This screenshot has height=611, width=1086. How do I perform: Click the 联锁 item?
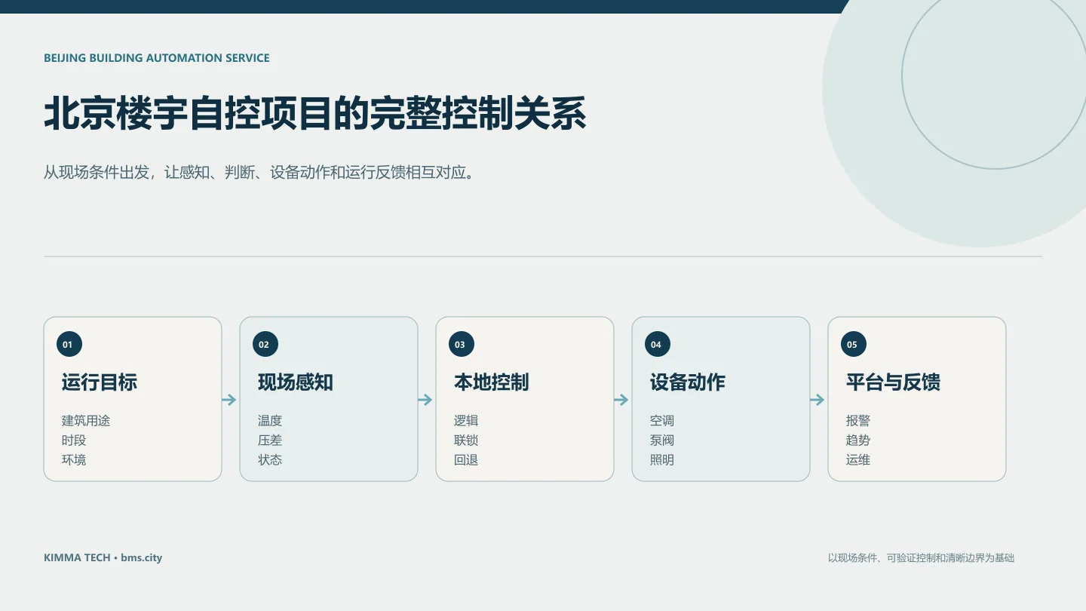466,441
